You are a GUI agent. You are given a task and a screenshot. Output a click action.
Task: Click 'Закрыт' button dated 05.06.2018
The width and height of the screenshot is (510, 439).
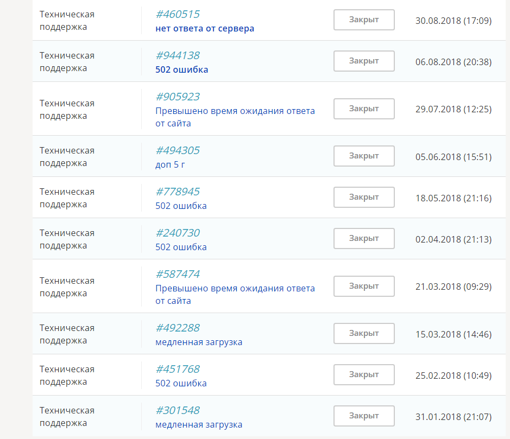pyautogui.click(x=364, y=156)
